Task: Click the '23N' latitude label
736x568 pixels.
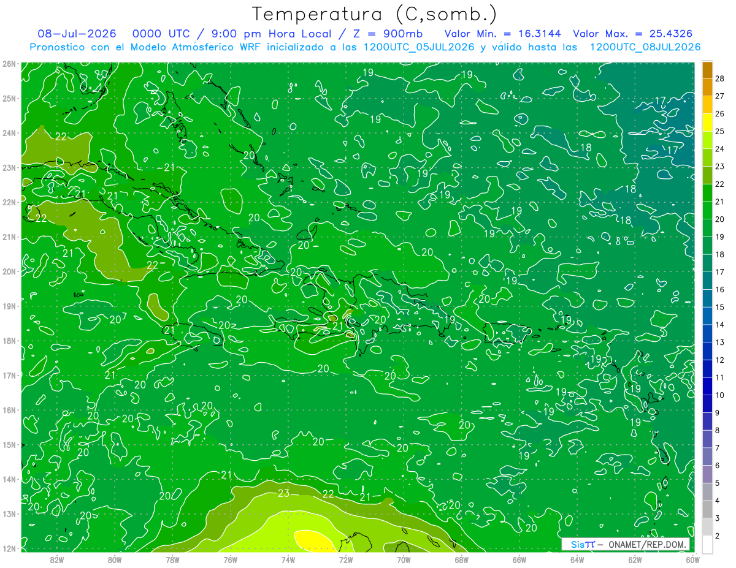Action: click(9, 168)
